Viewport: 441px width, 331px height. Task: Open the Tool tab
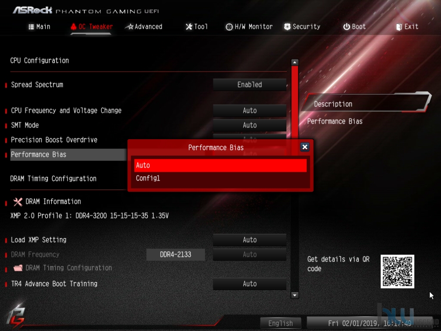pyautogui.click(x=196, y=27)
